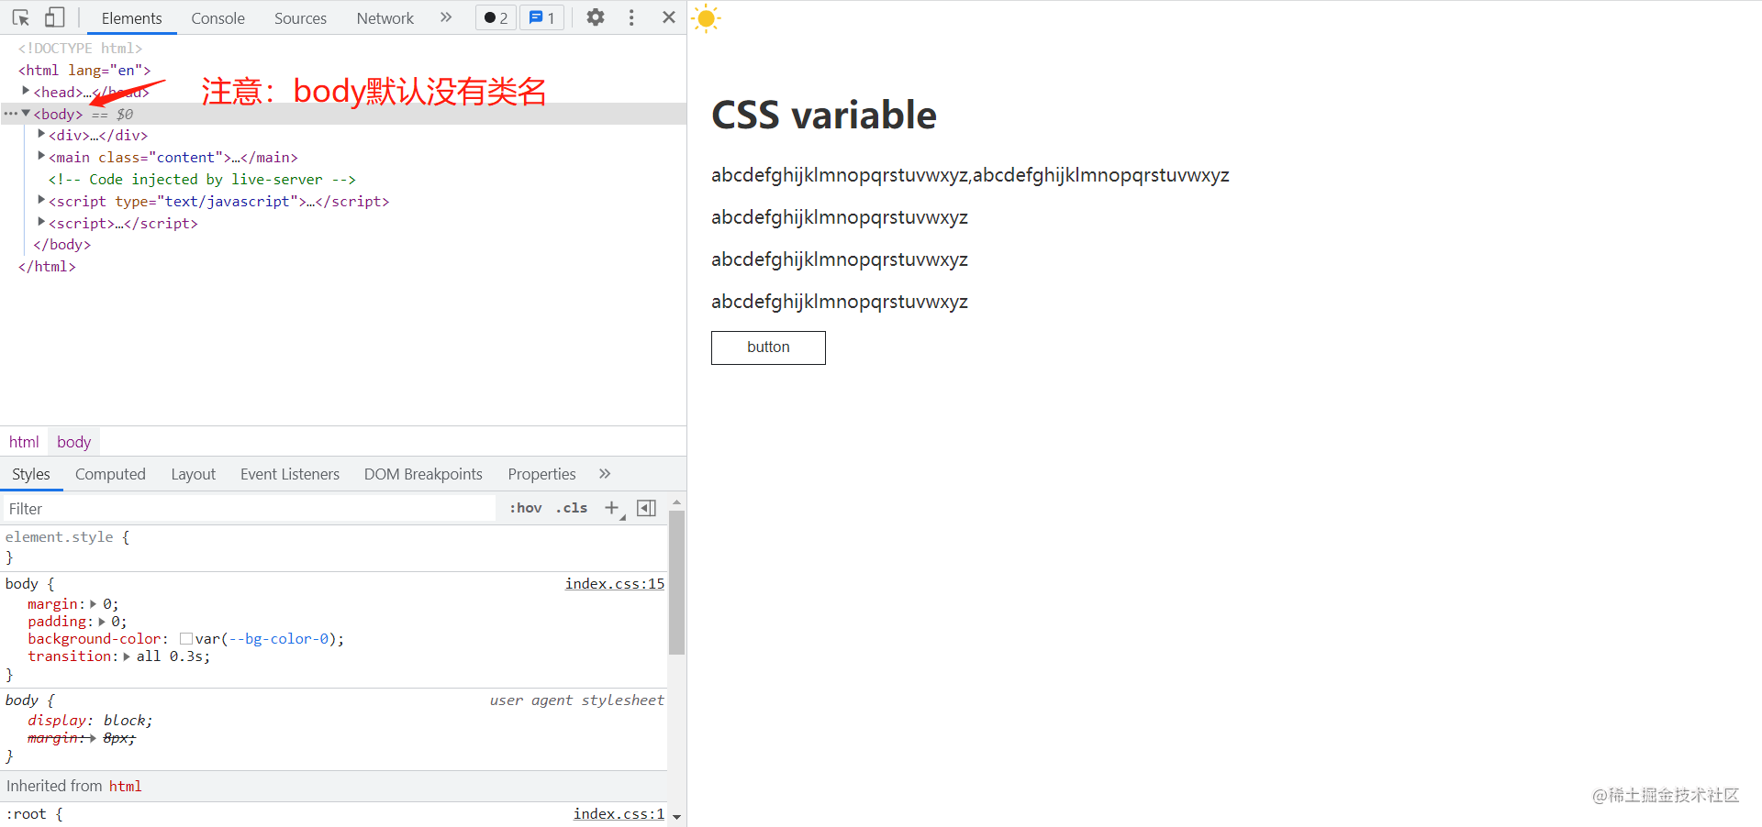Open DevTools three-dot customize menu

coord(631,17)
